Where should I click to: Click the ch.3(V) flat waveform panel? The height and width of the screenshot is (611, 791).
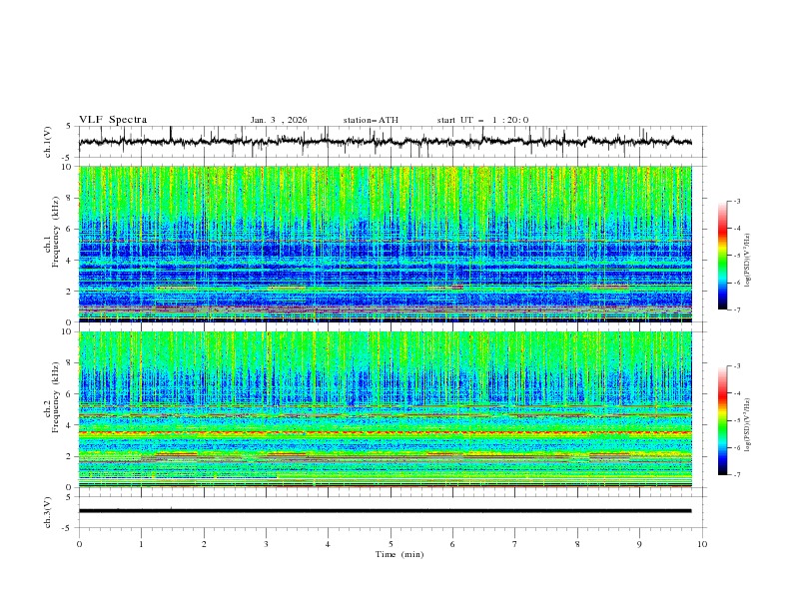[x=390, y=510]
